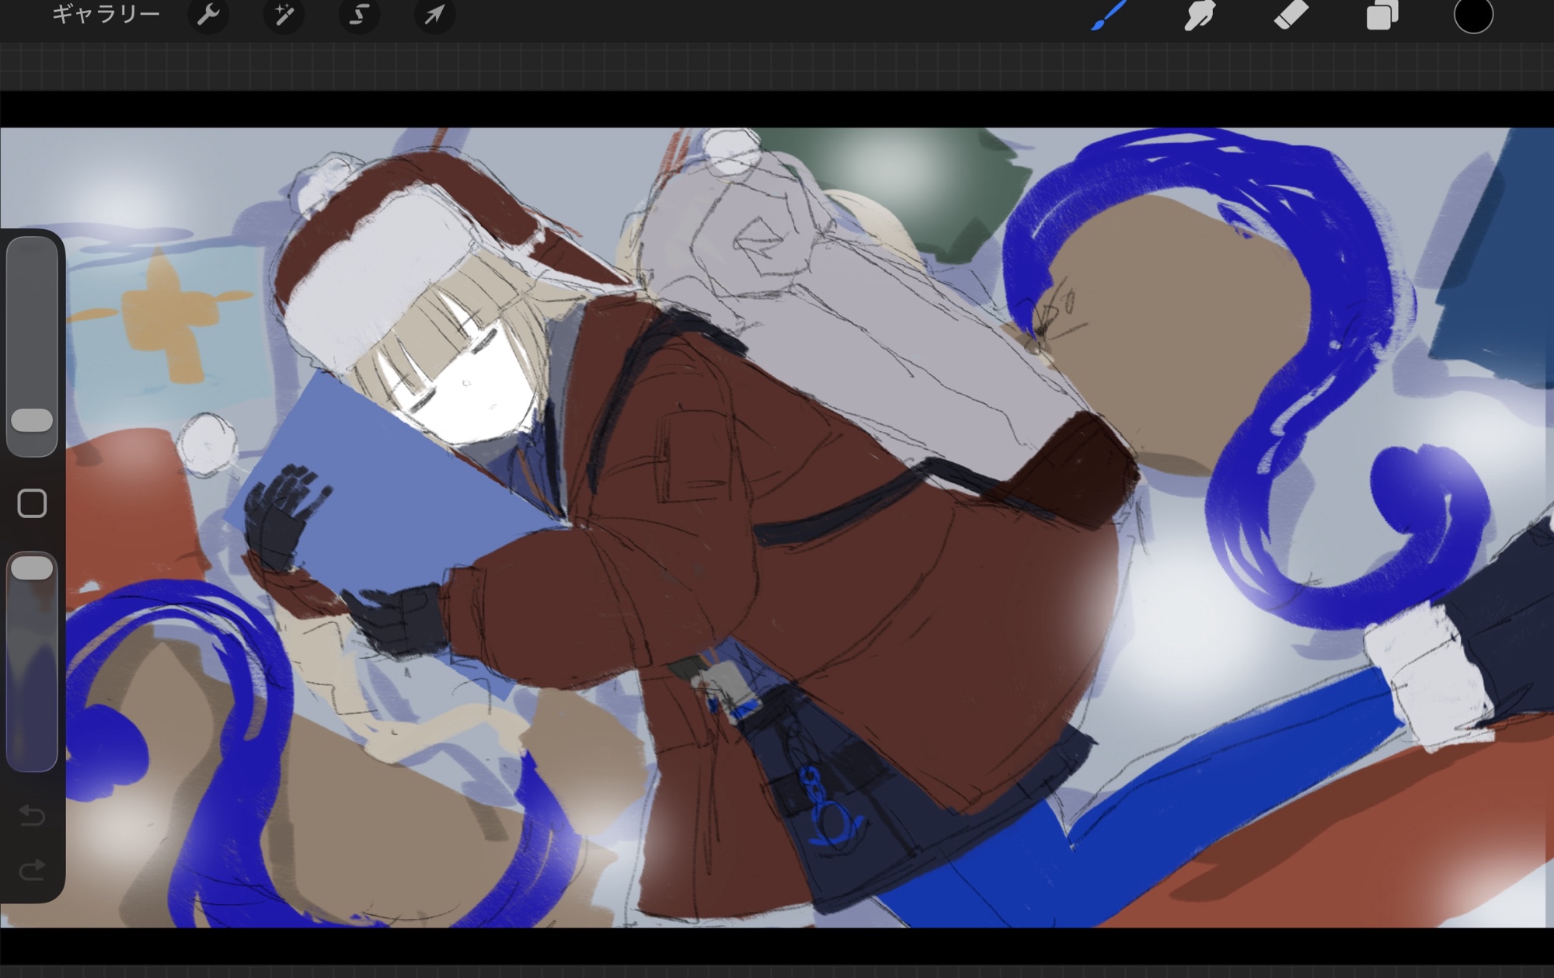Select the Eraser tool
Viewport: 1554px width, 978px height.
point(1291,14)
